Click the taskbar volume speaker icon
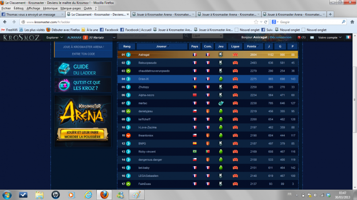357x200 pixels. [315, 195]
